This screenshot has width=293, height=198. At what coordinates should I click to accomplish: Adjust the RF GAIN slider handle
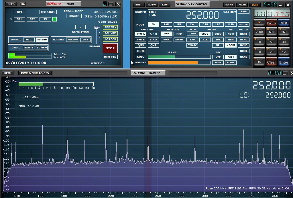coord(97,28)
